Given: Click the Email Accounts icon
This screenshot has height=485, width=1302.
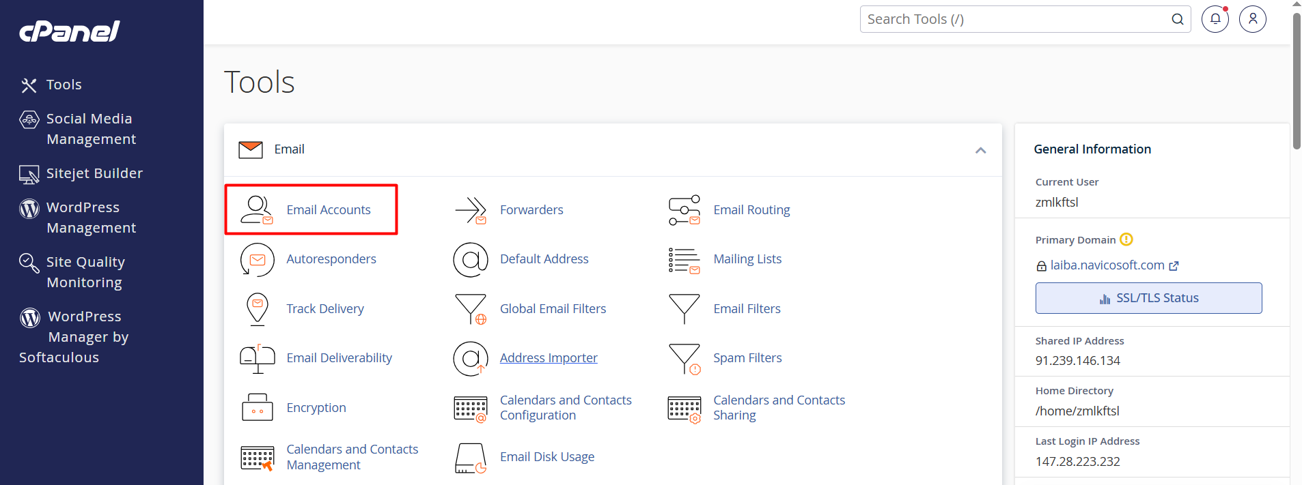Looking at the screenshot, I should pyautogui.click(x=257, y=210).
